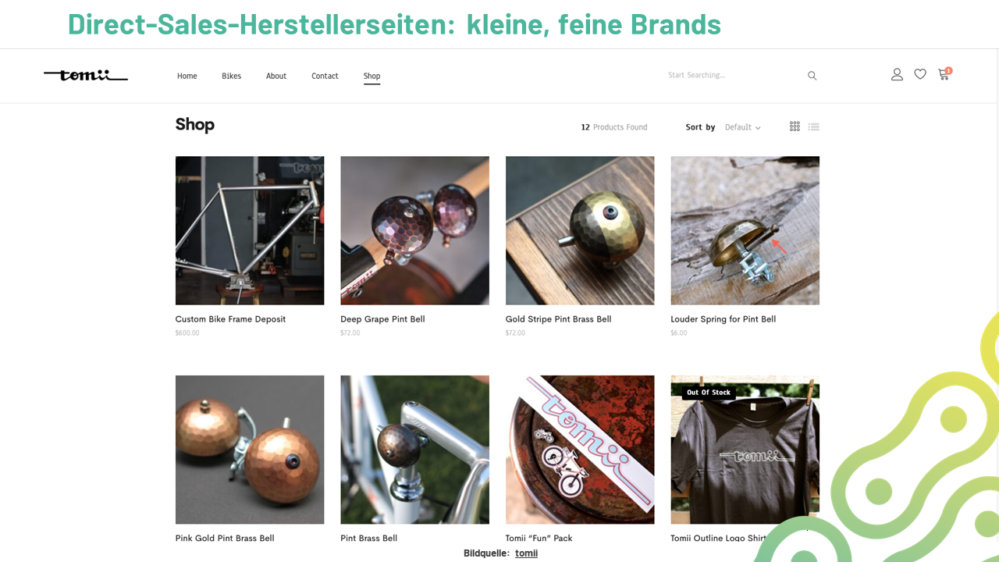Switch to grid view layout
The image size is (999, 562).
click(x=795, y=126)
